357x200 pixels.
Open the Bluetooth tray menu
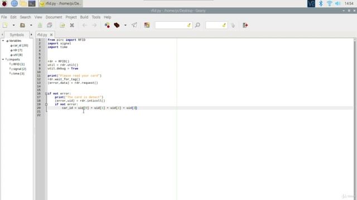321,3
